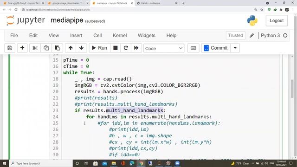Open the Chrome three-dot menu
Screen dimensions: 297x167
click(293, 10)
